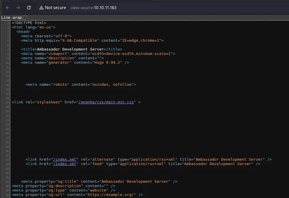Follow the /index.xml link with rel="alternate"
Image resolution: width=289 pixels, height=198 pixels.
point(65,159)
